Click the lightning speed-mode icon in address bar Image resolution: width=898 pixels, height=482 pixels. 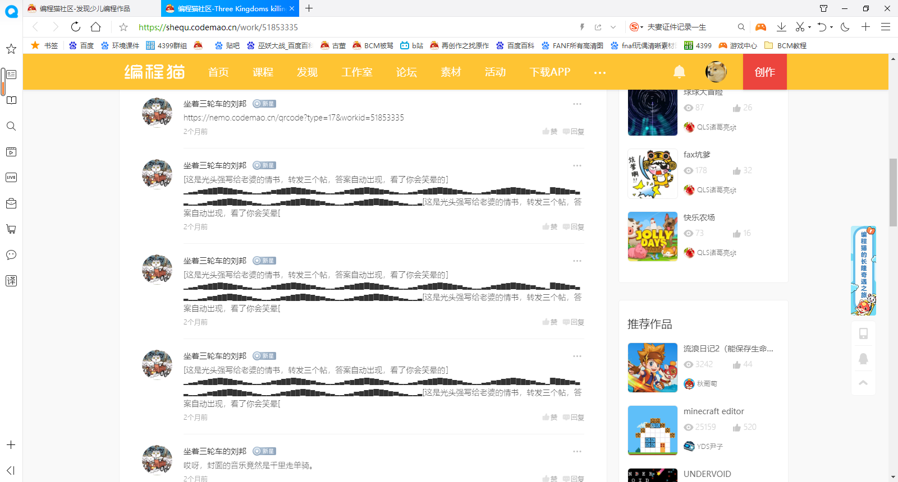click(582, 27)
